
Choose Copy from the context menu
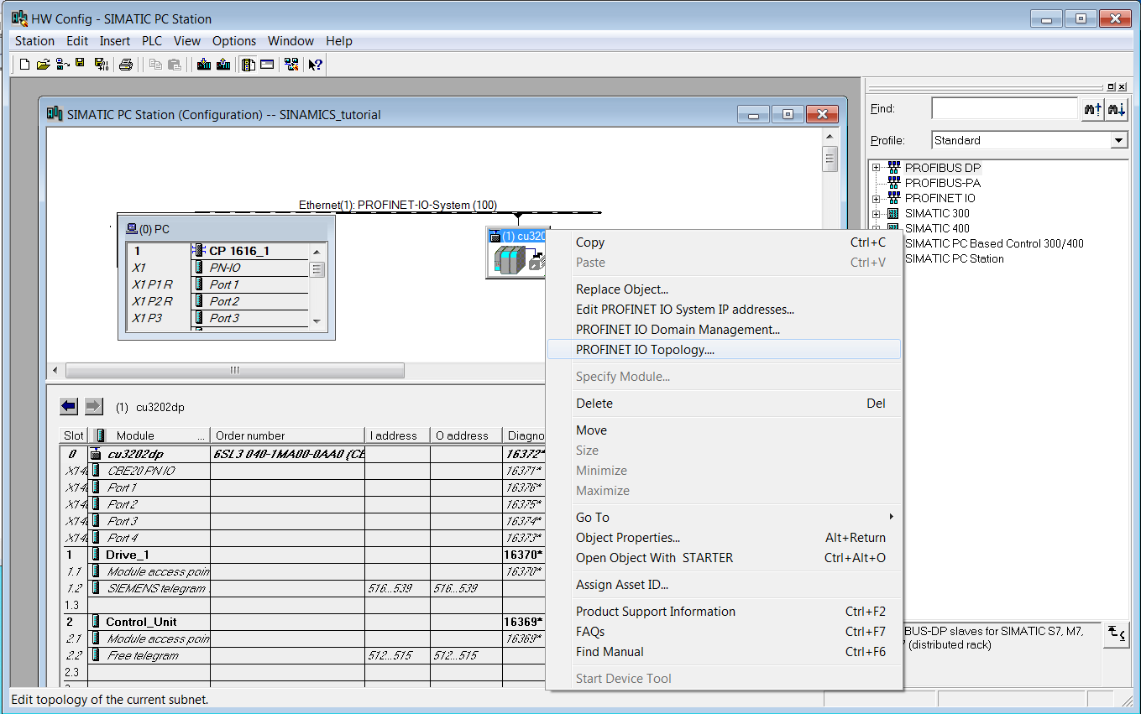(724, 242)
